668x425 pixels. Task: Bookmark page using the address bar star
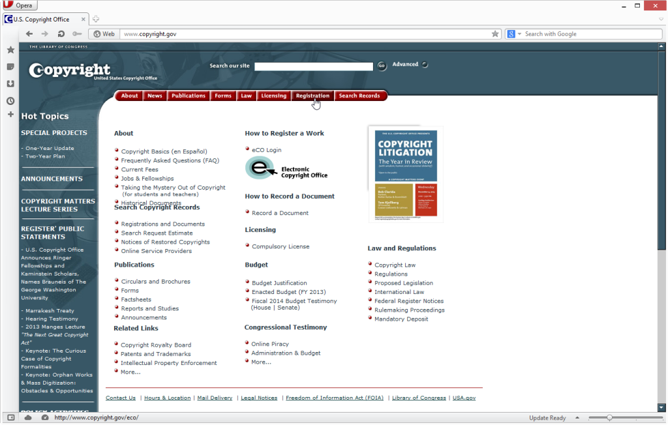coord(494,34)
